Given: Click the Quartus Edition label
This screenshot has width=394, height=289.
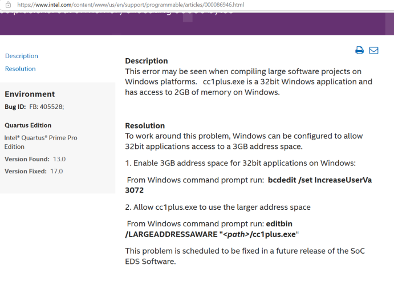Looking at the screenshot, I should pyautogui.click(x=28, y=125).
